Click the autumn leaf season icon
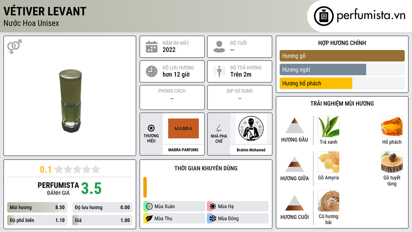 [149, 218]
